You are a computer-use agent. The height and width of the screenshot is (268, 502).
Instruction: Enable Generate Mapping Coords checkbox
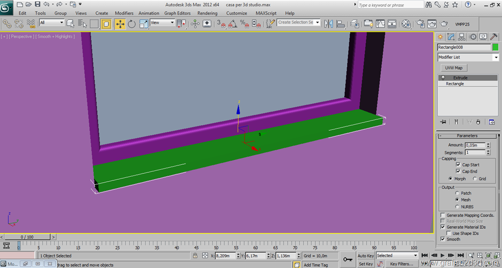coord(443,216)
